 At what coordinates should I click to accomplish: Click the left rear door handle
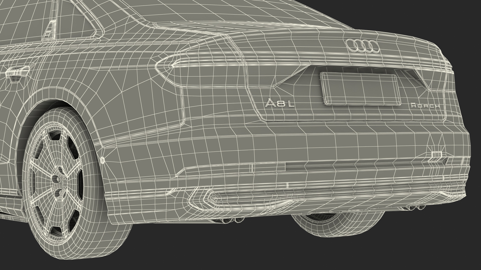click(x=18, y=72)
